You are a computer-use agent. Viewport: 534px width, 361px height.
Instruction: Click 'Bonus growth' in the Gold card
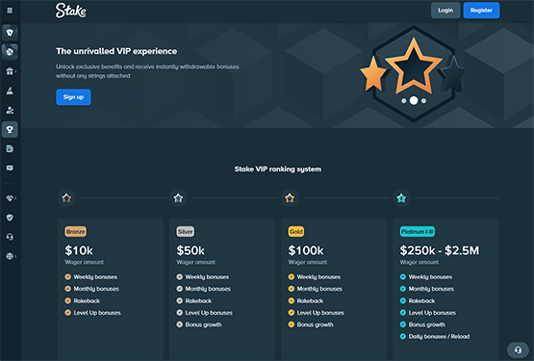click(315, 324)
